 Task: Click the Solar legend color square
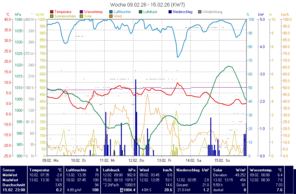[82, 16]
